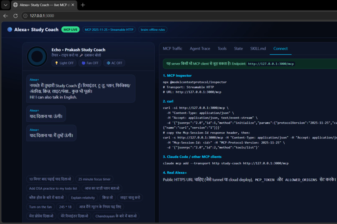The width and height of the screenshot is (337, 224).
Task: Click the 'claude mcp add --transport http' command
Action: 226,164
